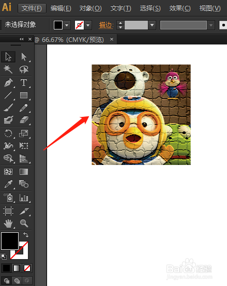
Task: Choose the Lasso tool
Action: (x=24, y=69)
